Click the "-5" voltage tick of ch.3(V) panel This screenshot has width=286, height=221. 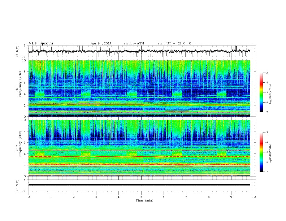click(24, 191)
